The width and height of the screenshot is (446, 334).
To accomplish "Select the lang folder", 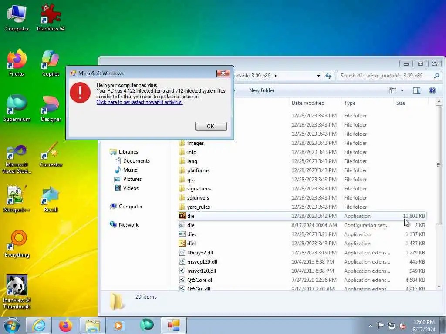I will coord(301,161).
